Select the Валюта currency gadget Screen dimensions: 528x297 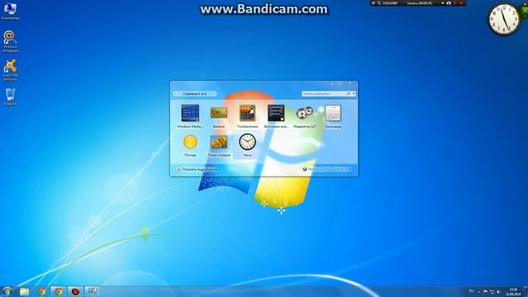219,116
